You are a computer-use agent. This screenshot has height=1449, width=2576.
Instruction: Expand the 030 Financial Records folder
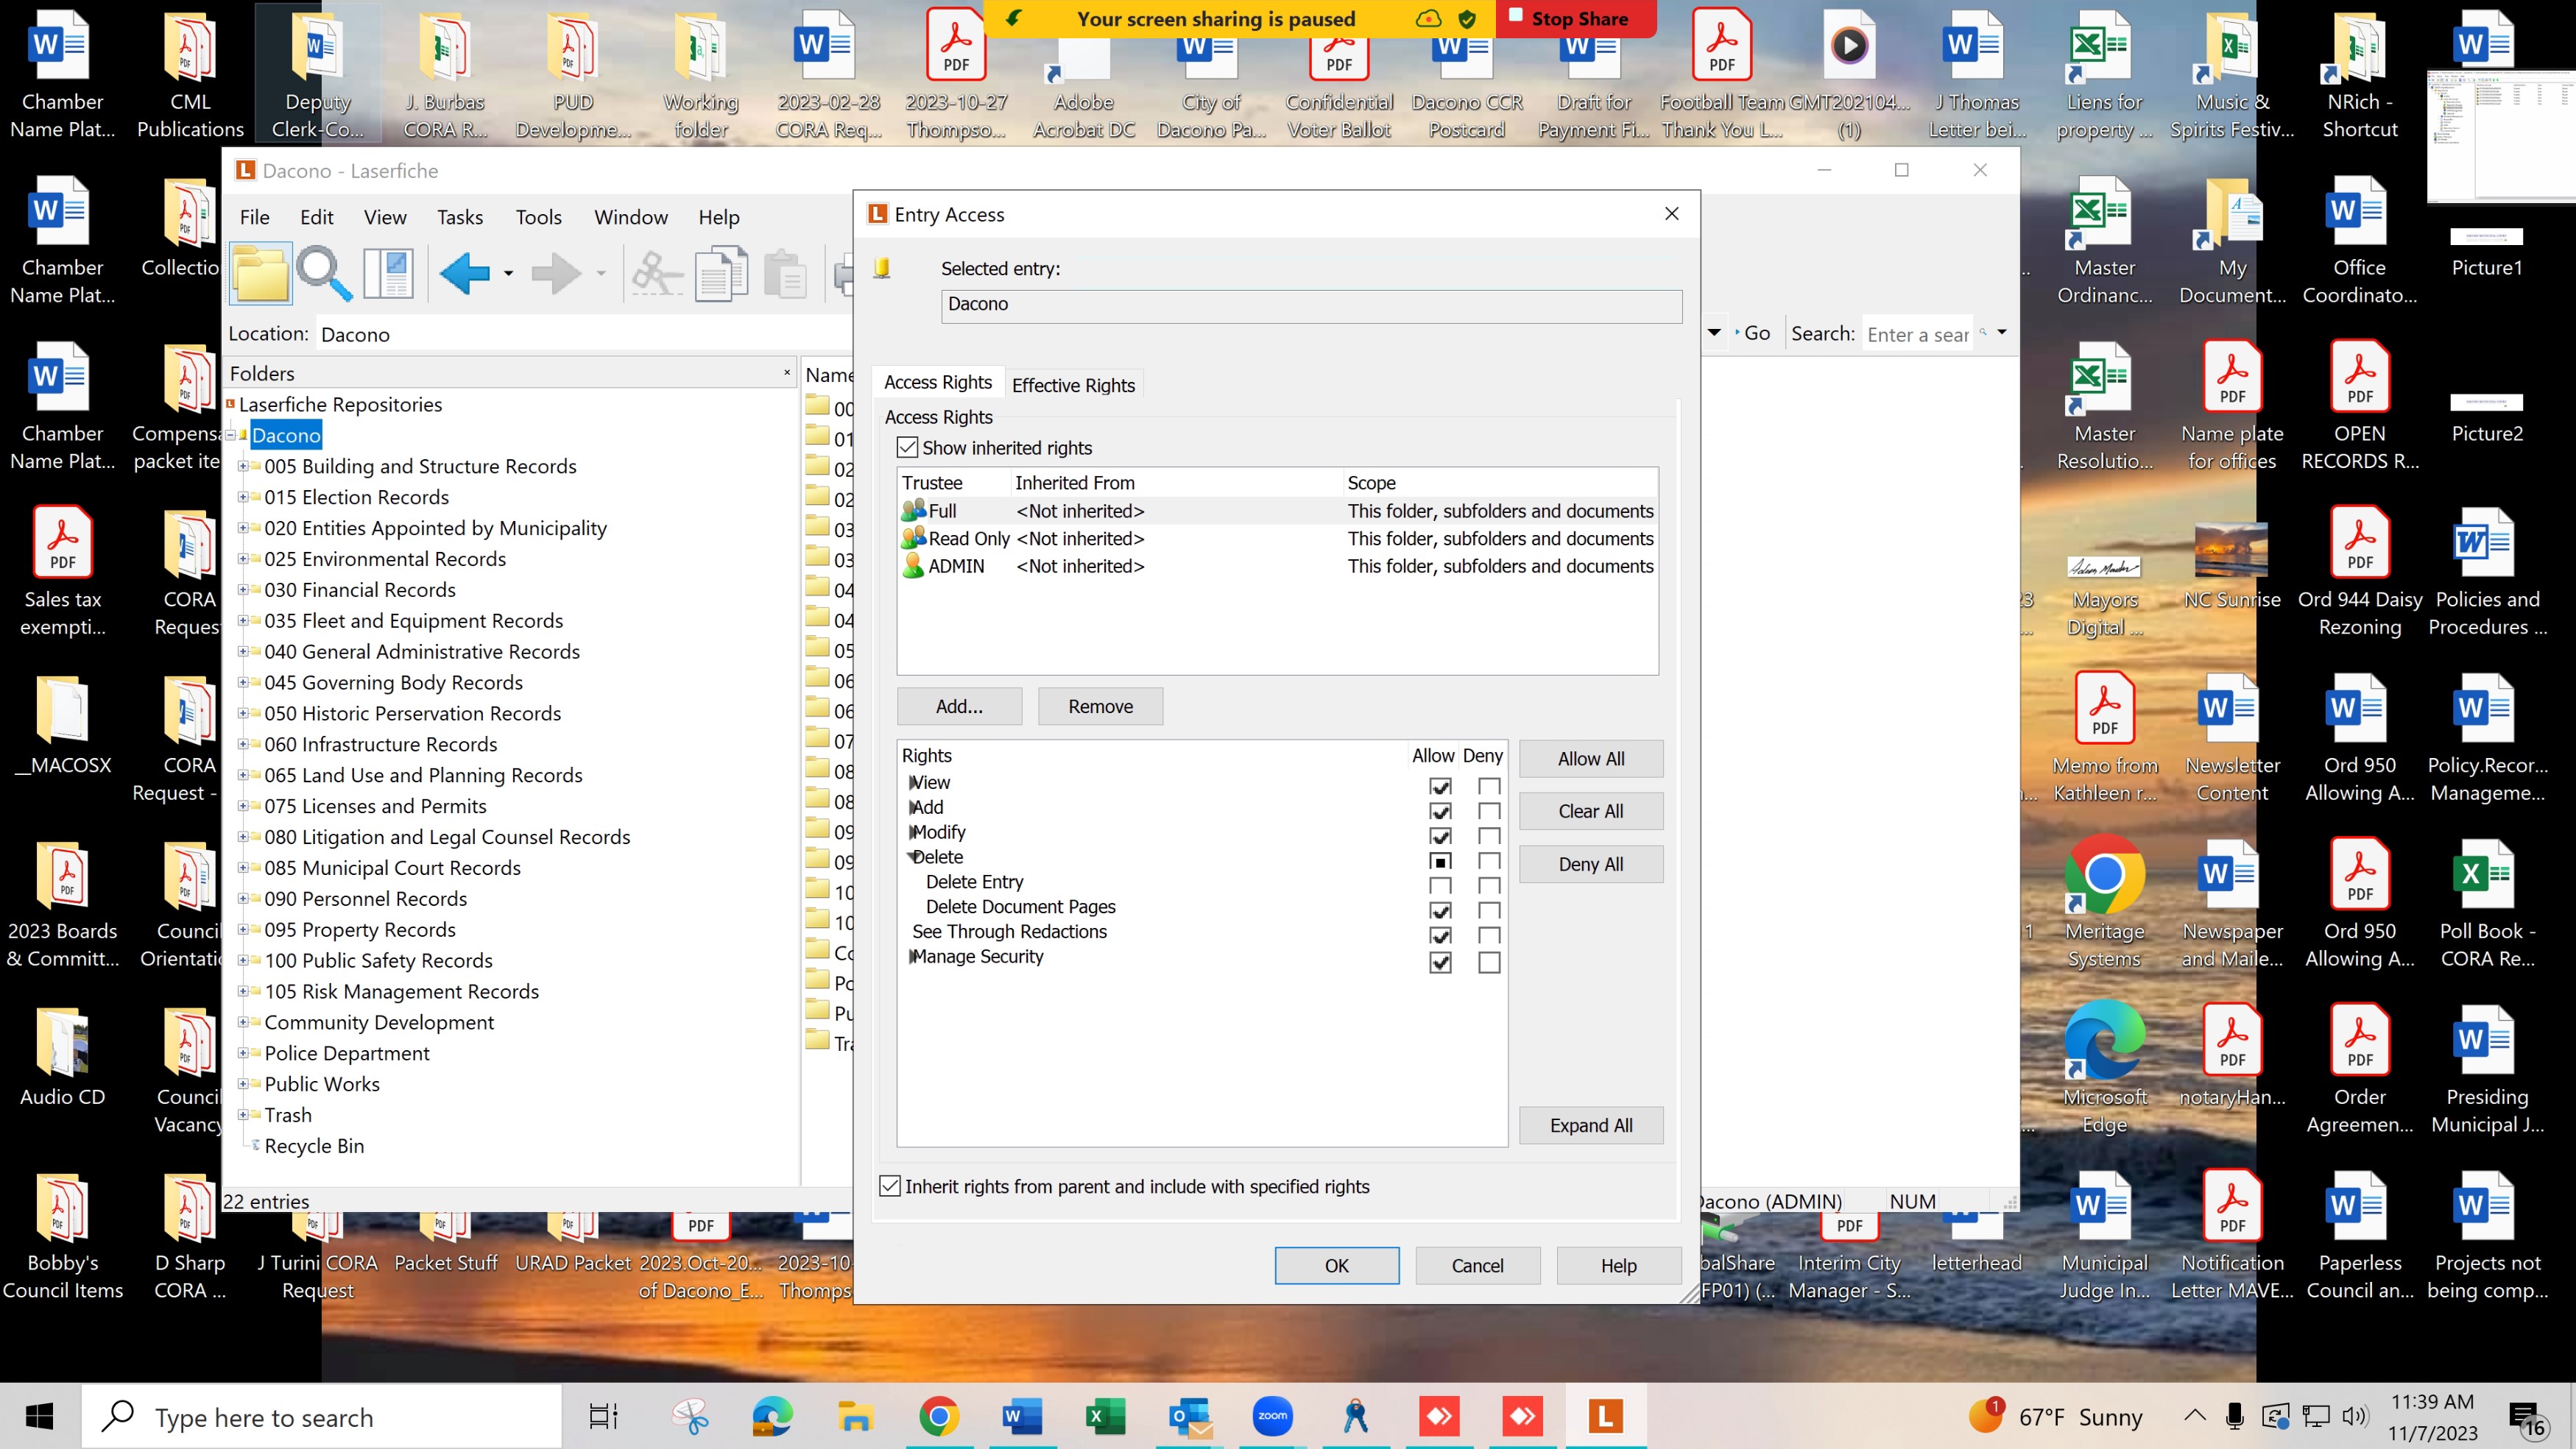(x=242, y=589)
